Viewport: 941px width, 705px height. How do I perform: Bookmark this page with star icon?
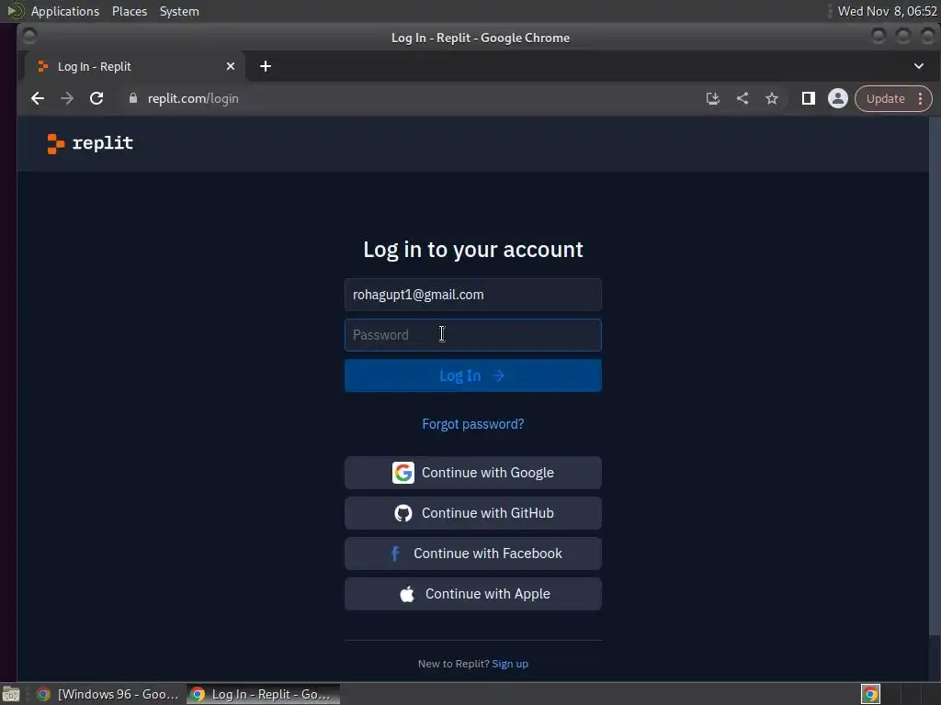click(x=772, y=98)
